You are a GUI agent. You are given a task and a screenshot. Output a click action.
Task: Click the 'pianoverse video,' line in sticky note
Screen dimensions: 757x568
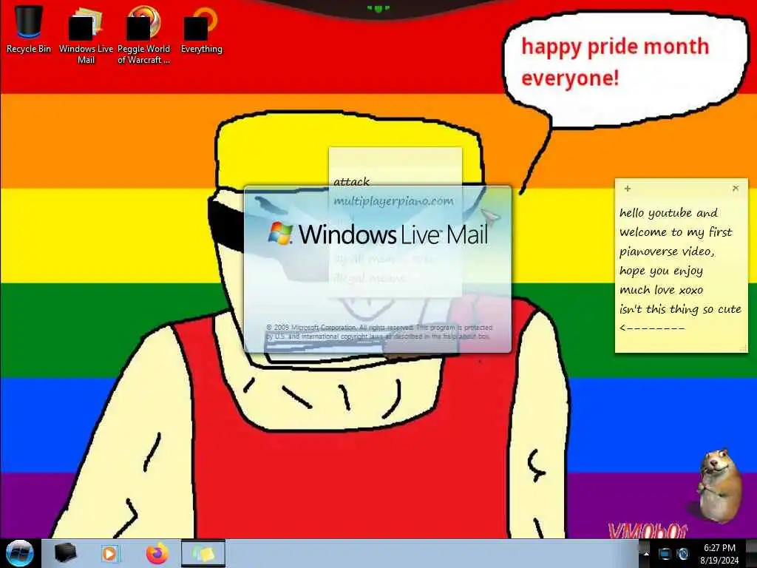tap(667, 251)
